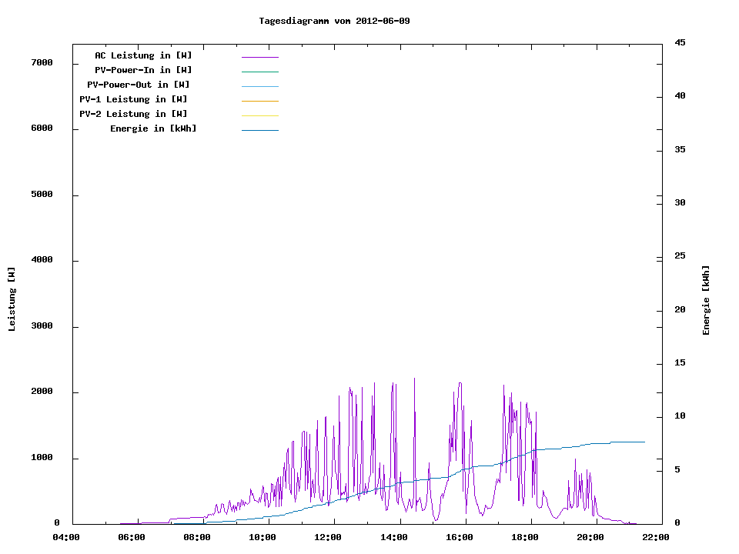
Task: Click the 2000 value on left axis
Action: tap(42, 392)
